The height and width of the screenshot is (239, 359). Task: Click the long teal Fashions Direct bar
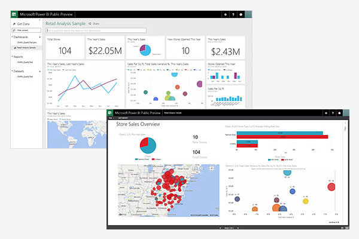pyautogui.click(x=280, y=133)
